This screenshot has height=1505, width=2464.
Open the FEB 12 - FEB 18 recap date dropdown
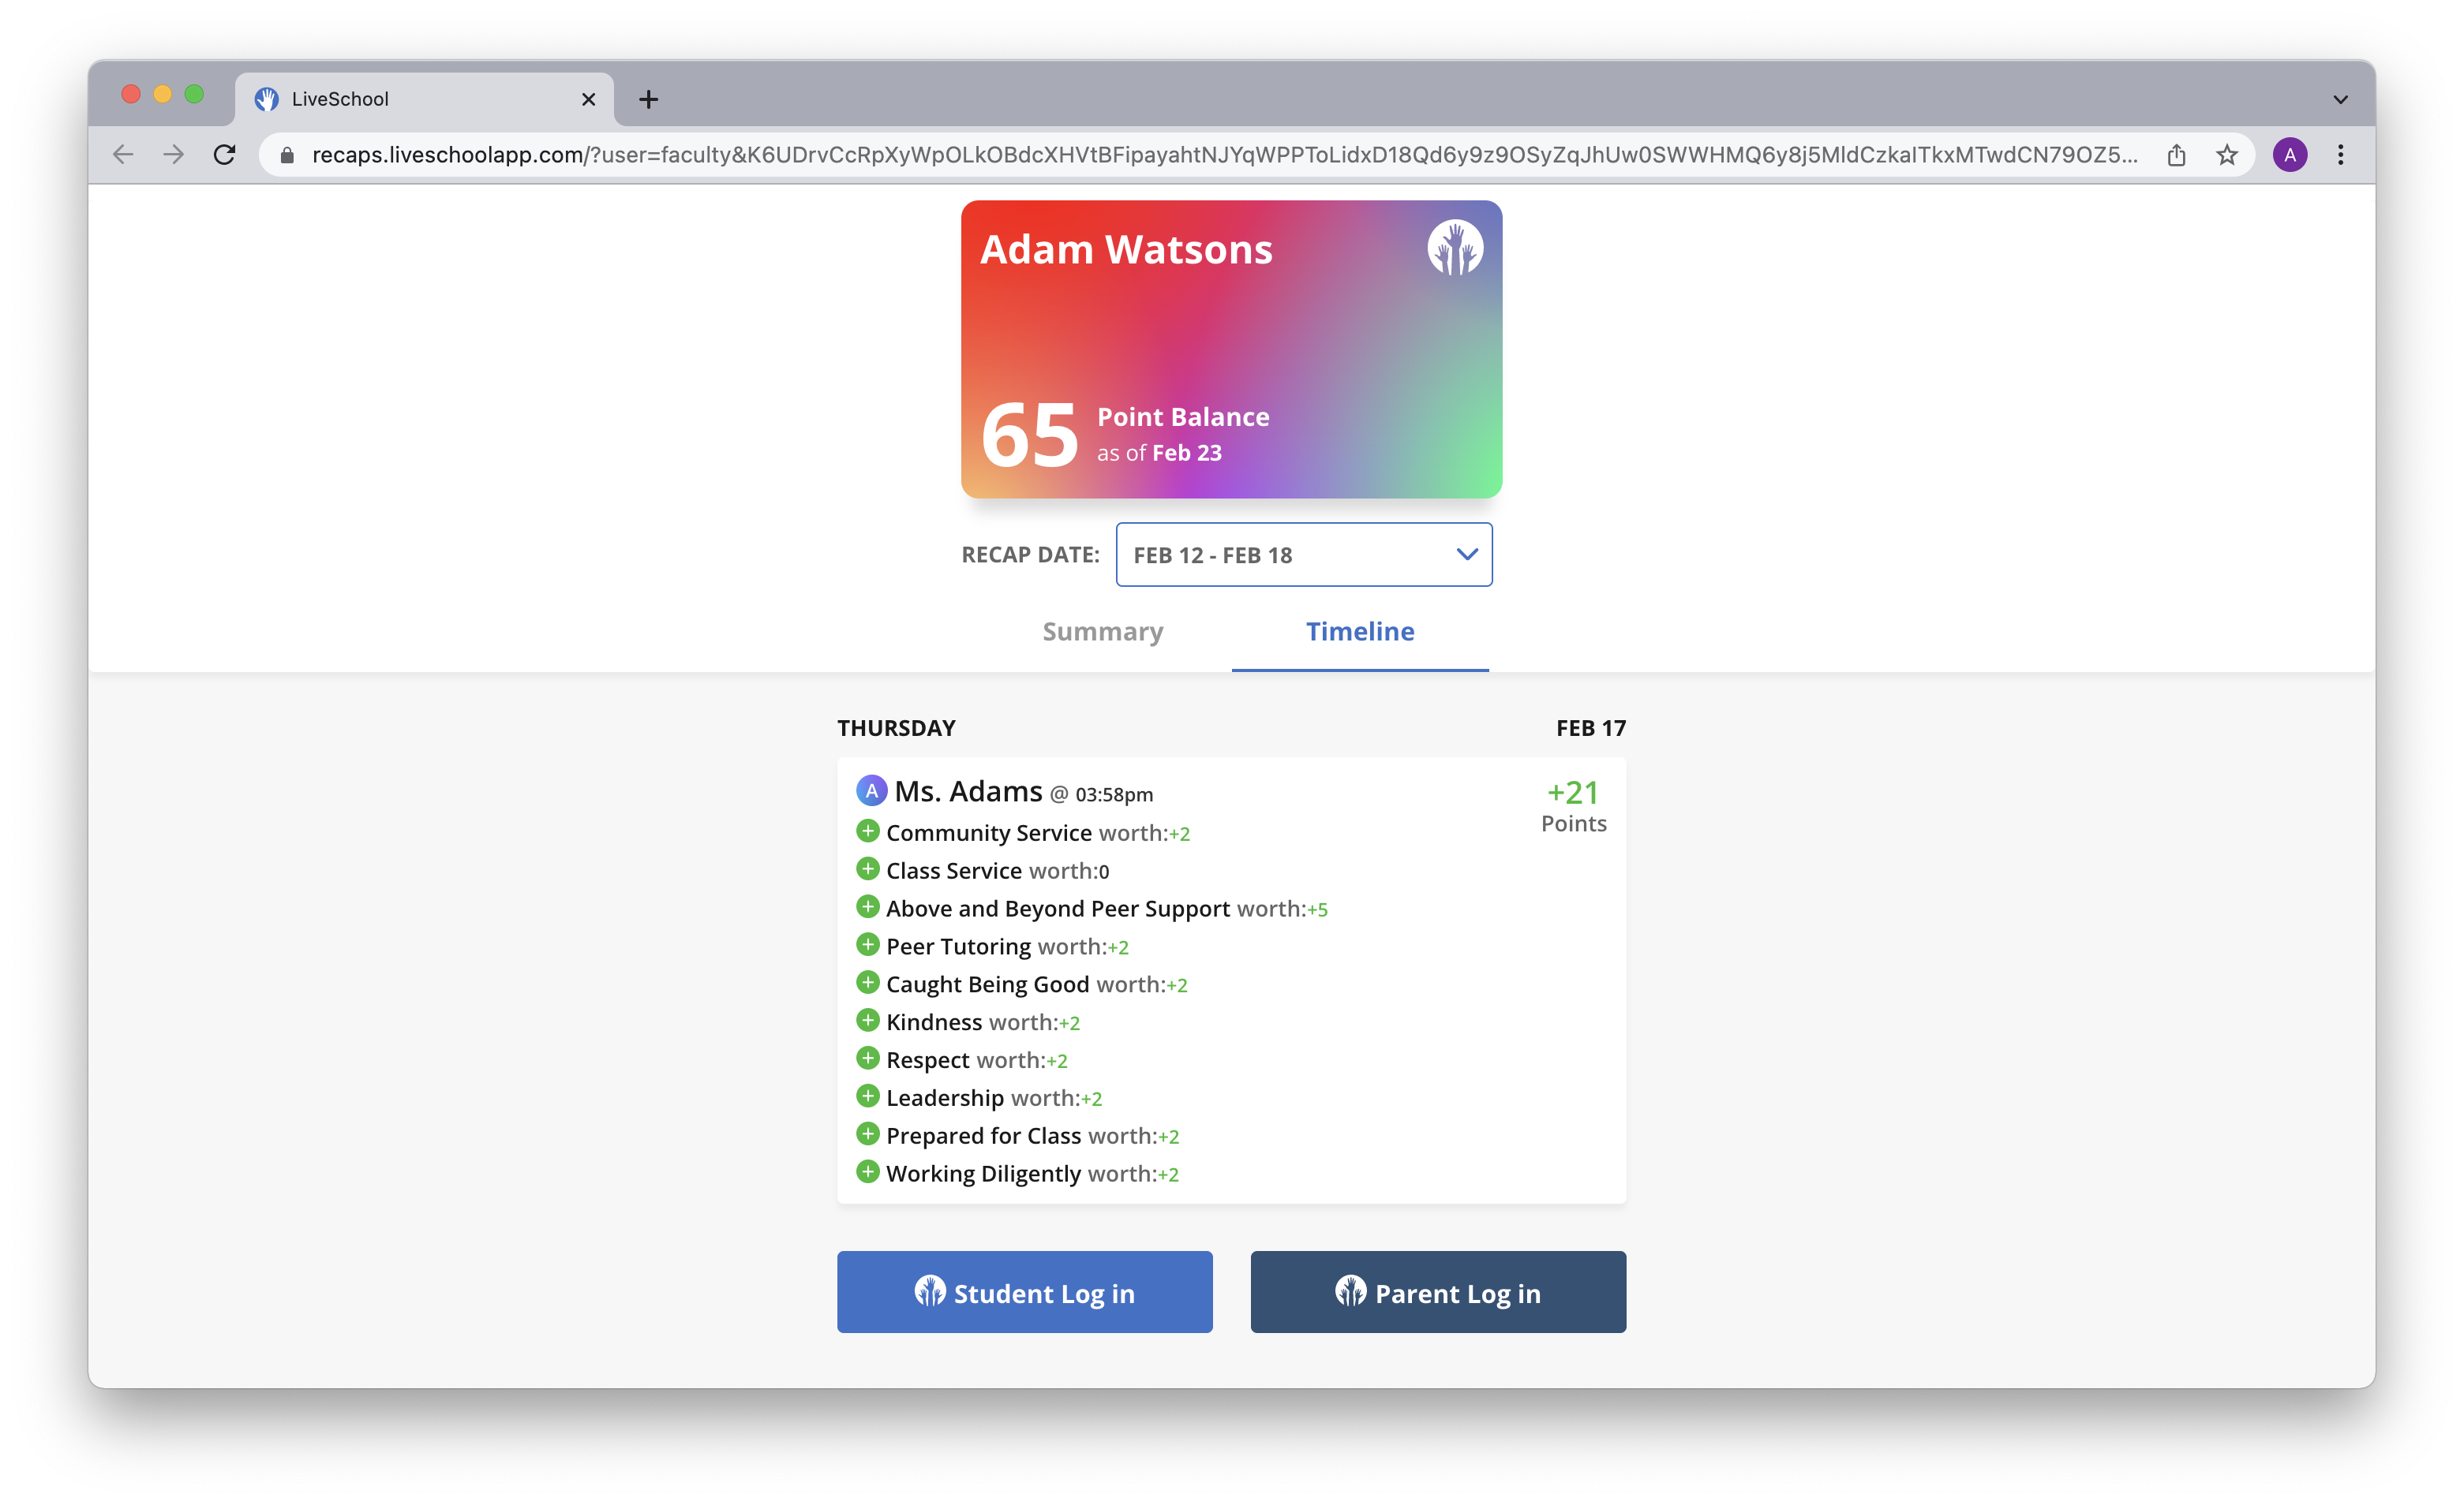(1303, 555)
